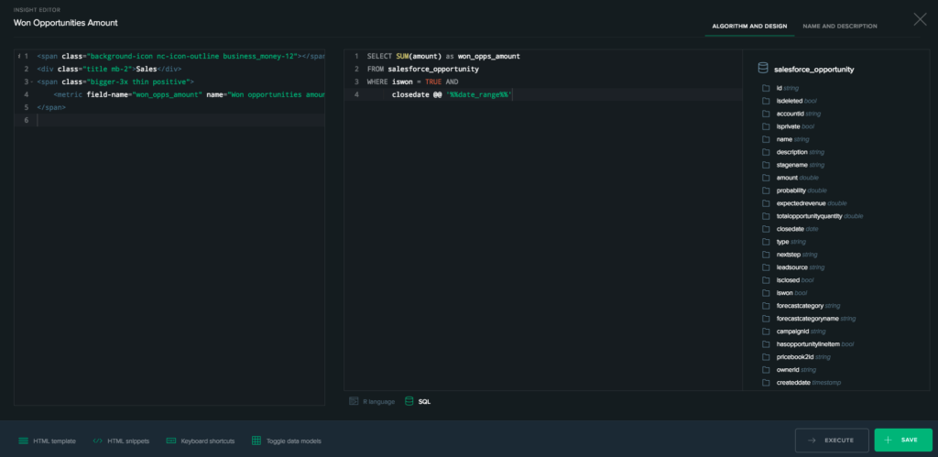
Task: Switch editor language to SQL
Action: tap(418, 401)
